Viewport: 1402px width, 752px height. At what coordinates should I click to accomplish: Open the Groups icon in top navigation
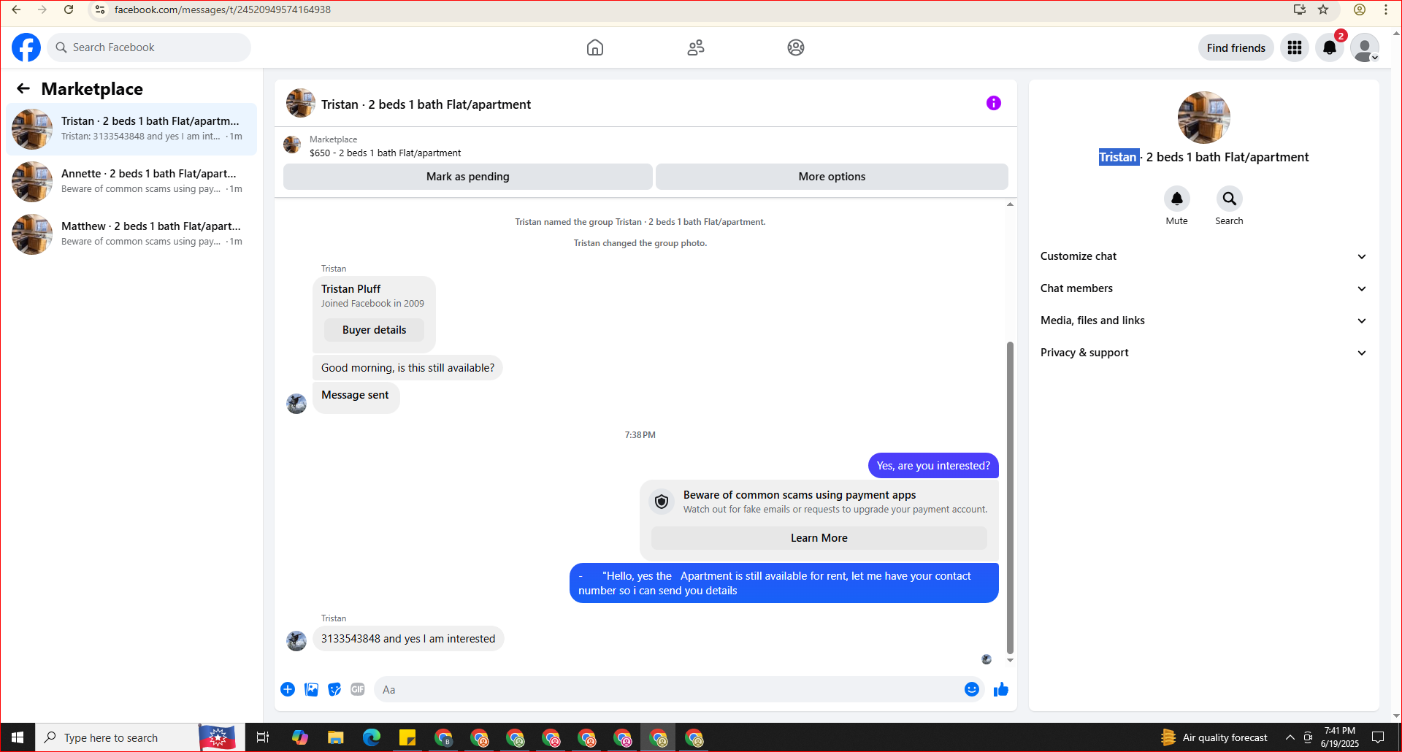pyautogui.click(x=796, y=47)
